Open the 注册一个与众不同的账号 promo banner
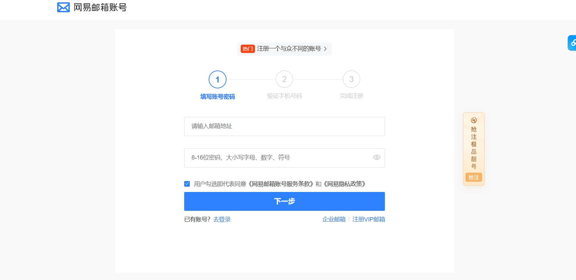Image resolution: width=576 pixels, height=280 pixels. pyautogui.click(x=284, y=49)
